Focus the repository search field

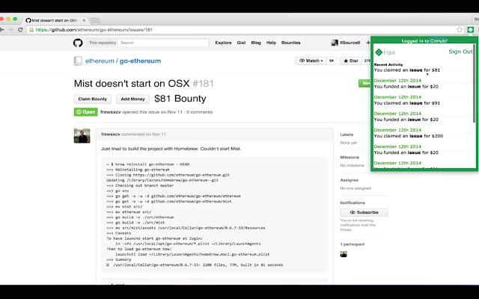163,43
